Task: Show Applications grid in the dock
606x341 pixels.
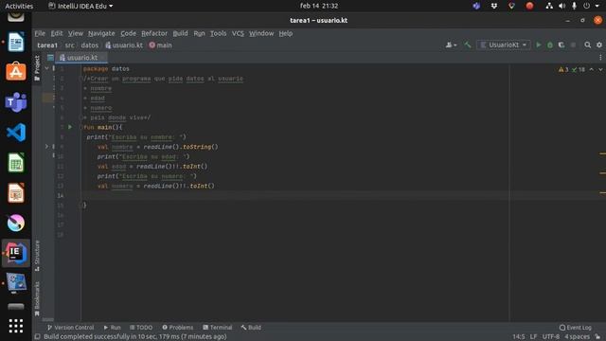Action: (16, 326)
